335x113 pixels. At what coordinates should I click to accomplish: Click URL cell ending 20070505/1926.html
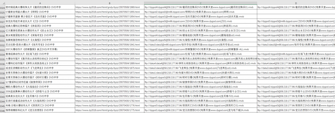click(x=109, y=49)
